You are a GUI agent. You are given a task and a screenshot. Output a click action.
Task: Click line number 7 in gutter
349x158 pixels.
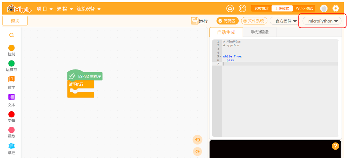[x=218, y=64]
